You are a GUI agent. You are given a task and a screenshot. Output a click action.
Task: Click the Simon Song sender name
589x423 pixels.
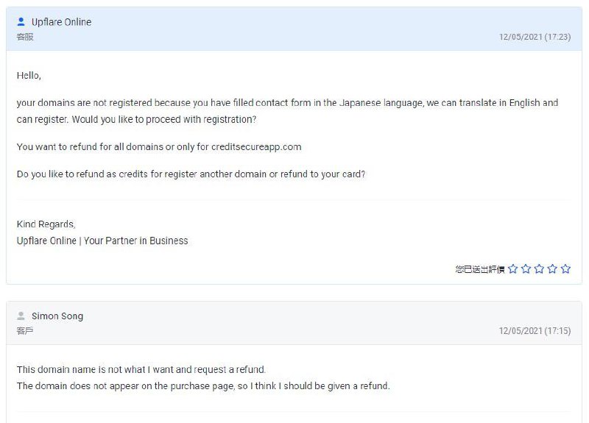[x=57, y=316]
